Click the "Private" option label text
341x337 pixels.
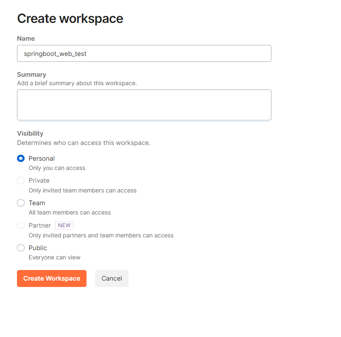click(39, 181)
